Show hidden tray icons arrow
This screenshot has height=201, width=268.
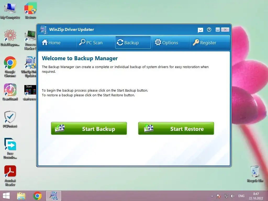pyautogui.click(x=212, y=196)
